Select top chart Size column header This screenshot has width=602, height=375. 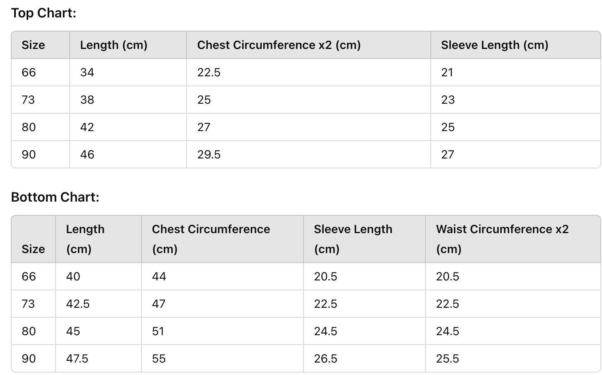33,45
